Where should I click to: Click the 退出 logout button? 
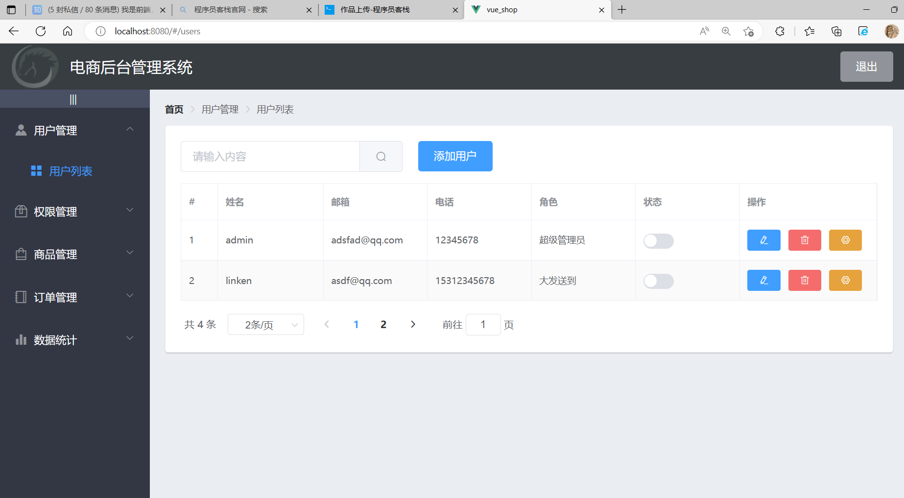866,67
